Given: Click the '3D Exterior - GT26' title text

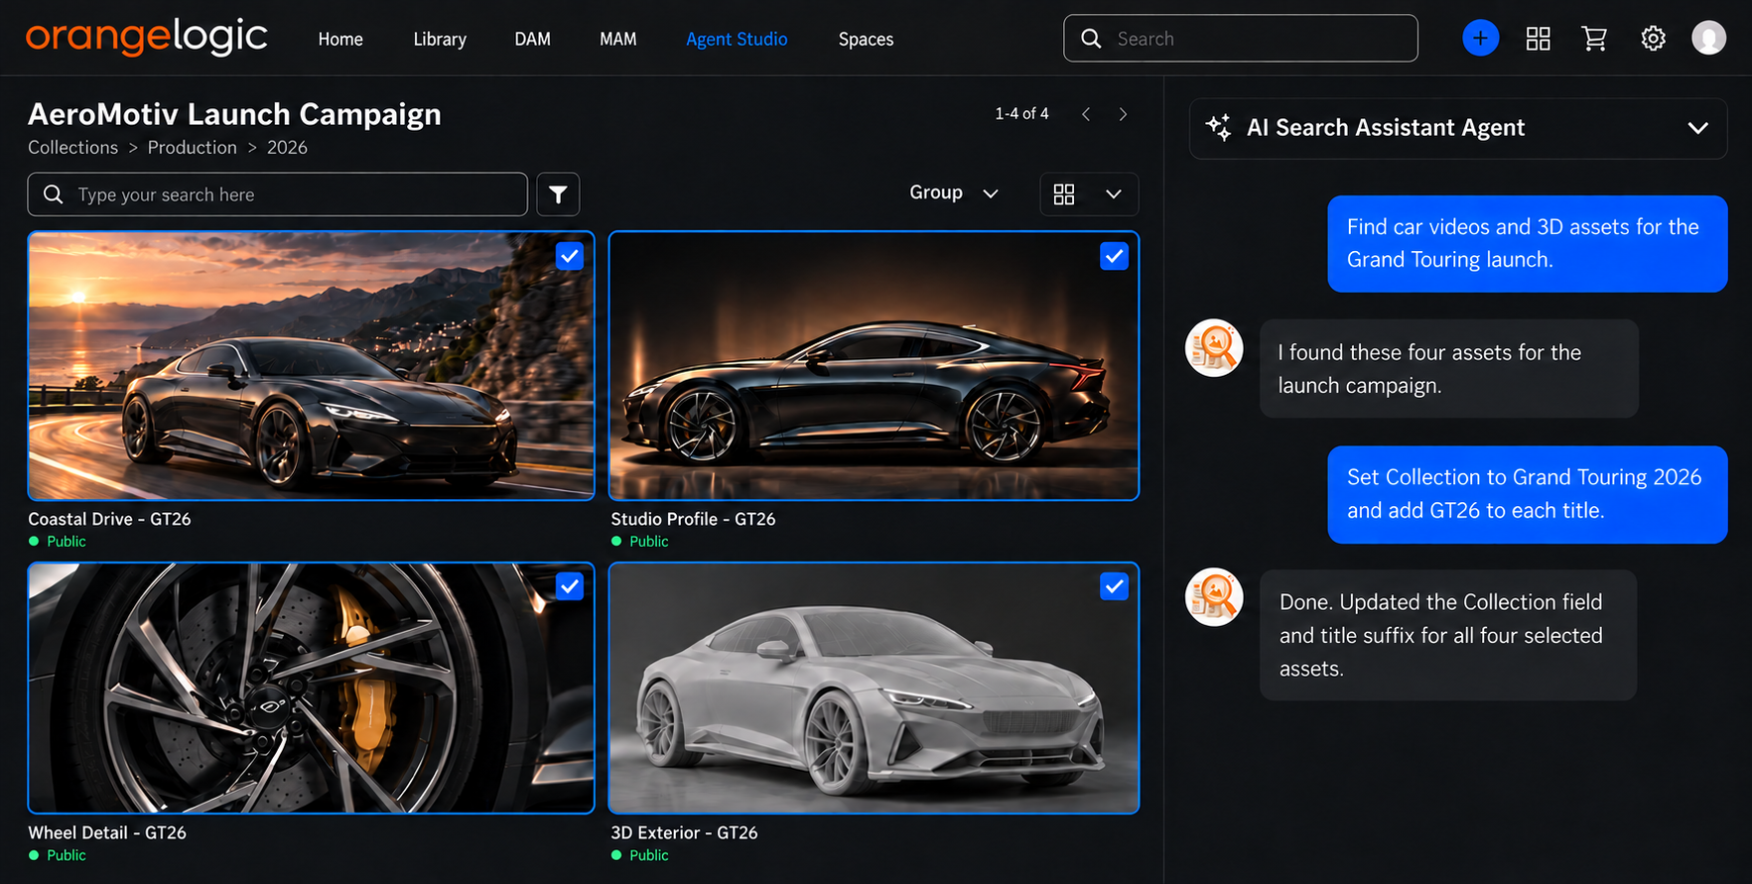Looking at the screenshot, I should (x=684, y=832).
